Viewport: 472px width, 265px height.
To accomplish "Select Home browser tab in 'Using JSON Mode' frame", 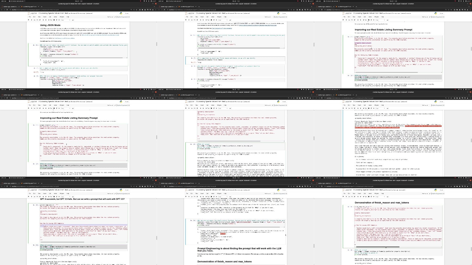I will (10, 7).
